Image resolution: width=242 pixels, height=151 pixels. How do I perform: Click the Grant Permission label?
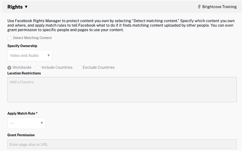[21, 135]
